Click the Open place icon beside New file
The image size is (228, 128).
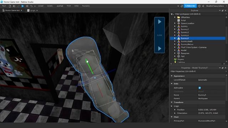pyautogui.click(x=14, y=6)
